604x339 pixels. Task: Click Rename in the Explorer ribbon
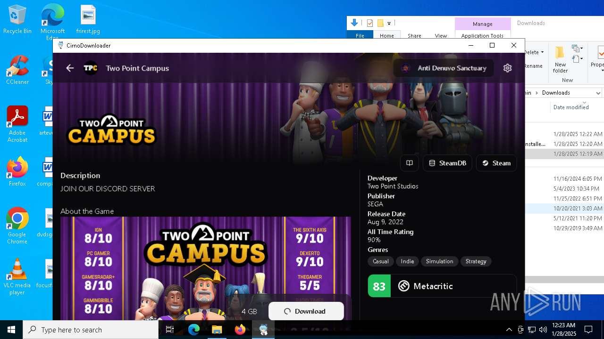pyautogui.click(x=534, y=66)
